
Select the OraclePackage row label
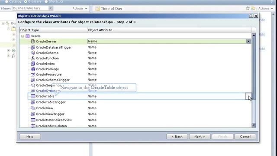point(47,69)
